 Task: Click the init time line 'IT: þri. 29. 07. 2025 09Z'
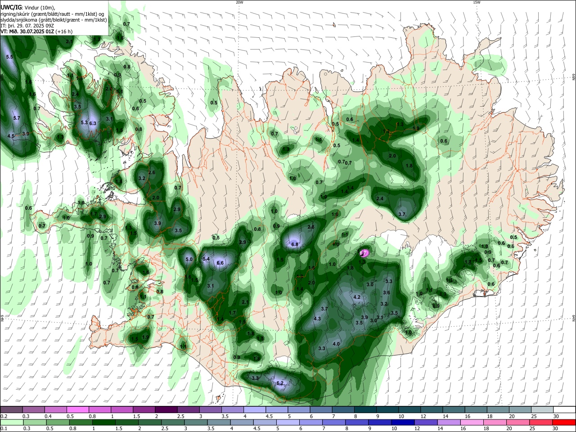coord(27,26)
